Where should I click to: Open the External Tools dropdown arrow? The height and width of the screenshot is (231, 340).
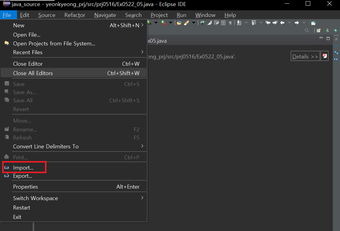tap(170, 23)
